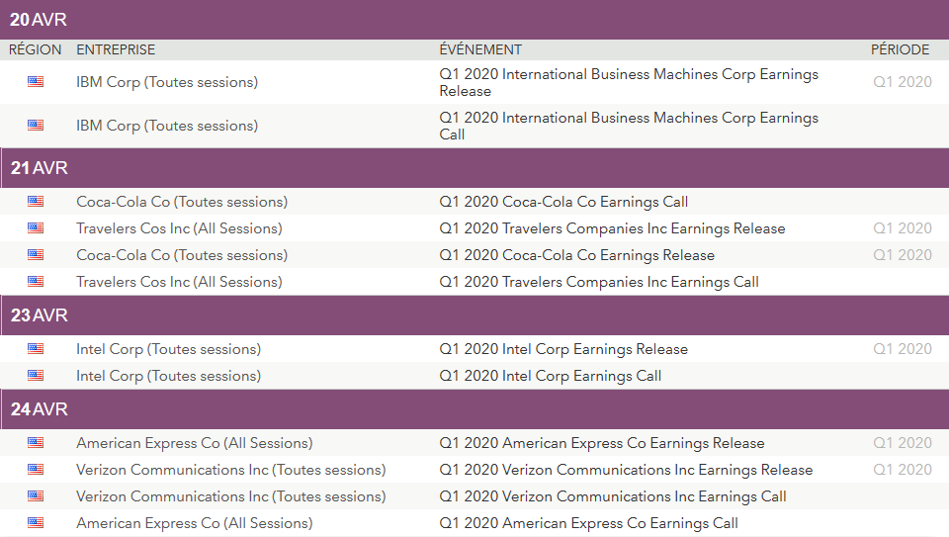Open IBM Corp (Toutes sessions) Earnings Release link
This screenshot has width=949, height=537.
167,82
